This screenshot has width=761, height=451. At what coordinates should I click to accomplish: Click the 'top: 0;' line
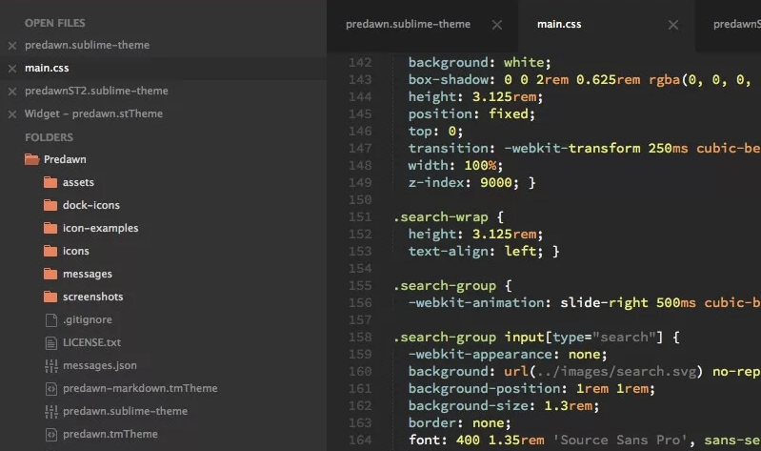(x=436, y=132)
